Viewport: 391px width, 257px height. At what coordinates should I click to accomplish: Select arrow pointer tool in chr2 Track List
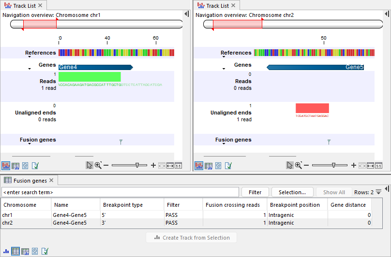[x=289, y=165]
